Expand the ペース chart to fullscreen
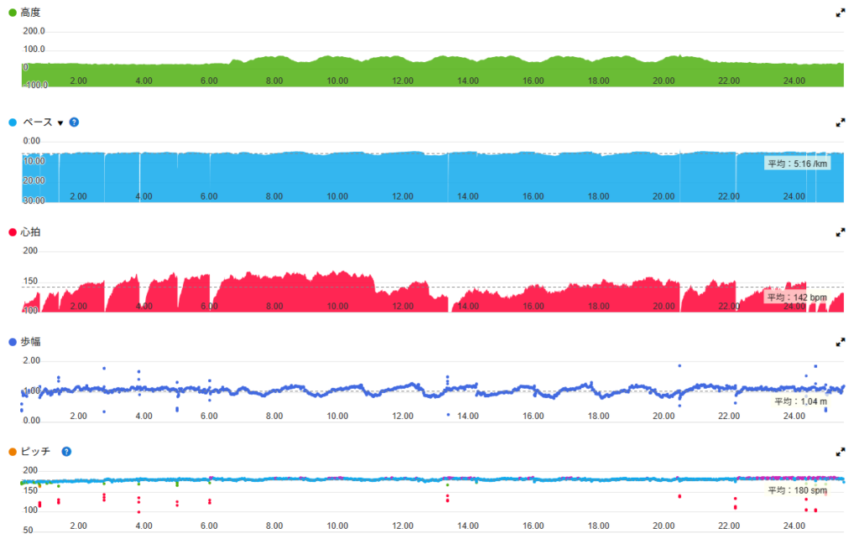The image size is (859, 544). [840, 122]
